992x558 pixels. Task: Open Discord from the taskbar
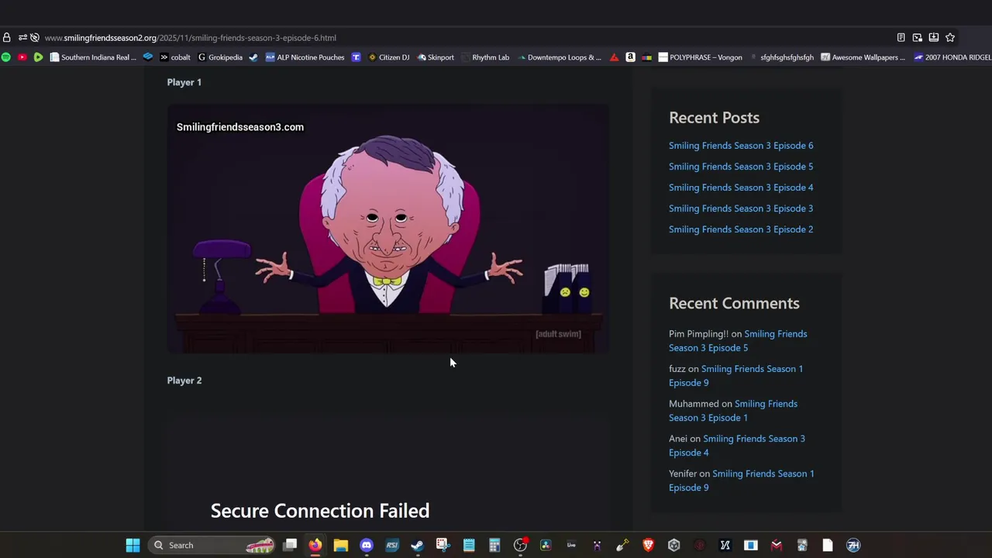[367, 545]
